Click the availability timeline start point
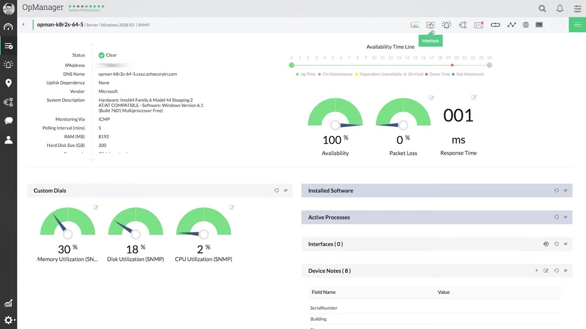The height and width of the screenshot is (329, 586). (292, 65)
